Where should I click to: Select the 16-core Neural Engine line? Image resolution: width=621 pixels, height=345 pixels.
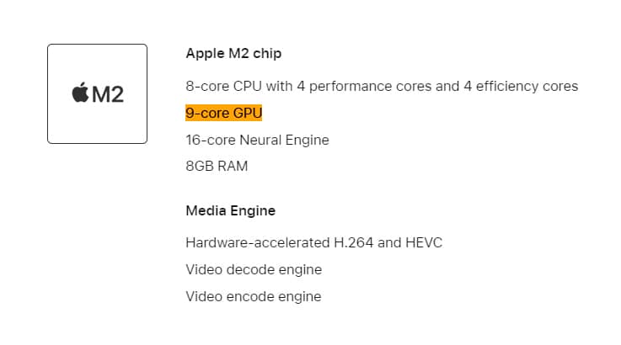click(257, 140)
